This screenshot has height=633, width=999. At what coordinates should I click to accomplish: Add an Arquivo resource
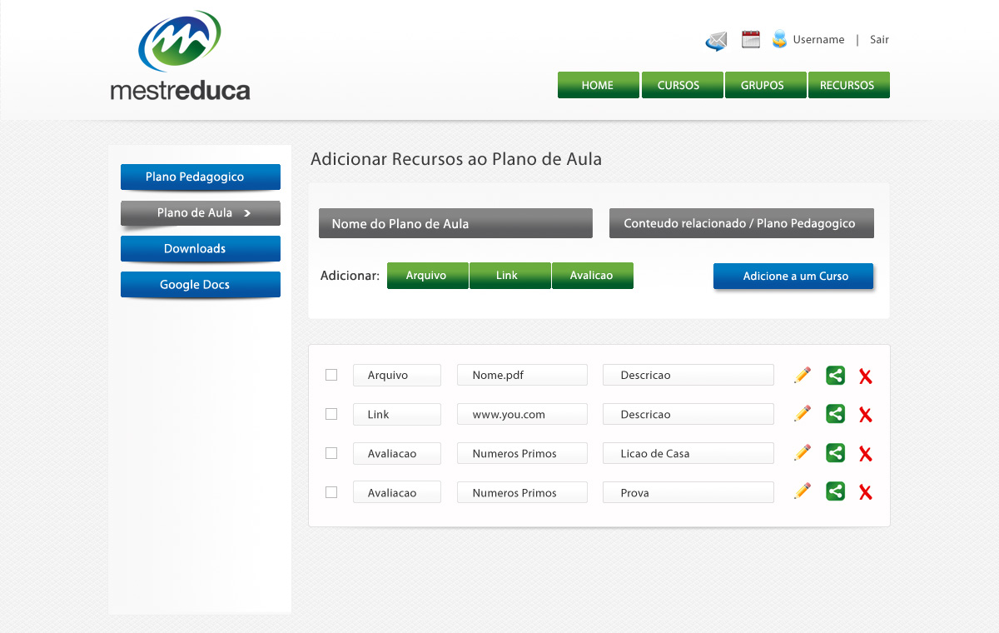coord(427,276)
